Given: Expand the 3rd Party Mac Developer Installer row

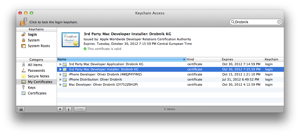Looking at the screenshot, I should tap(61, 69).
